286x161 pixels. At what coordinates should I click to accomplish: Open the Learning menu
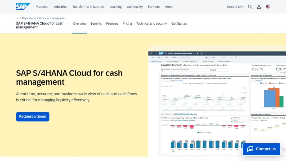click(116, 7)
